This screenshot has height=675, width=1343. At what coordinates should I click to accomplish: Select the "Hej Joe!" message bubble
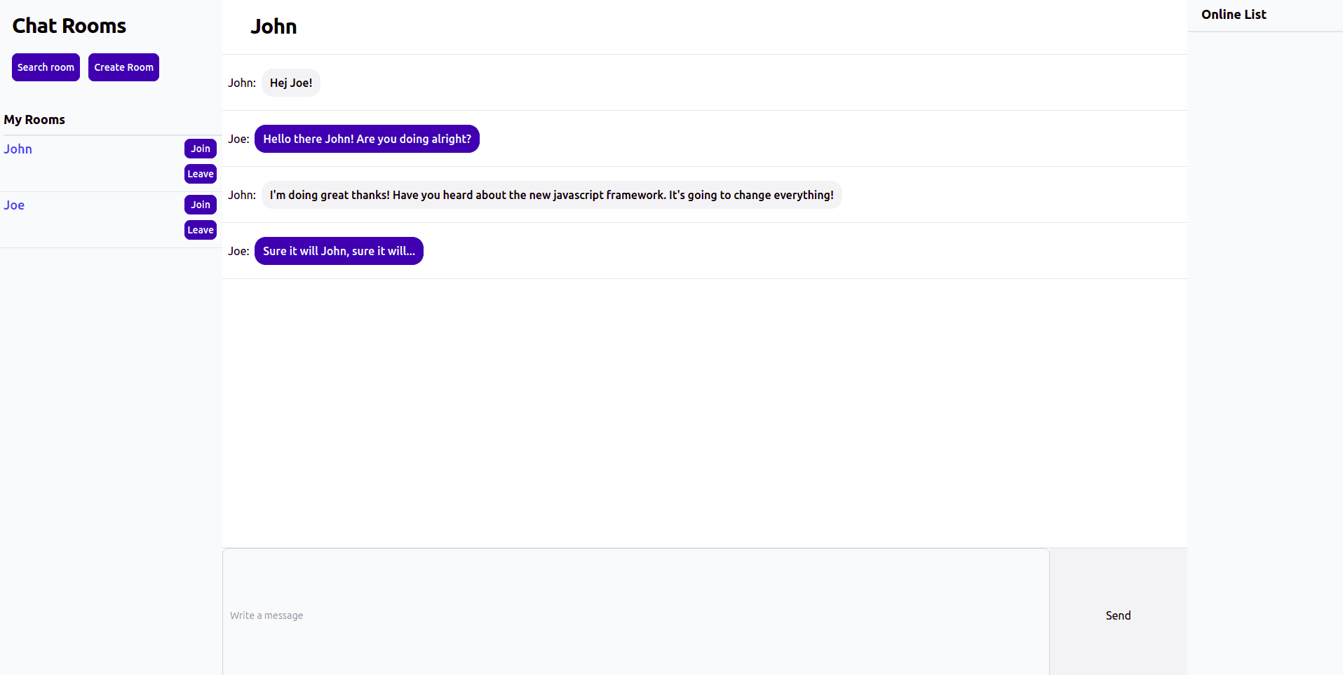click(x=291, y=83)
